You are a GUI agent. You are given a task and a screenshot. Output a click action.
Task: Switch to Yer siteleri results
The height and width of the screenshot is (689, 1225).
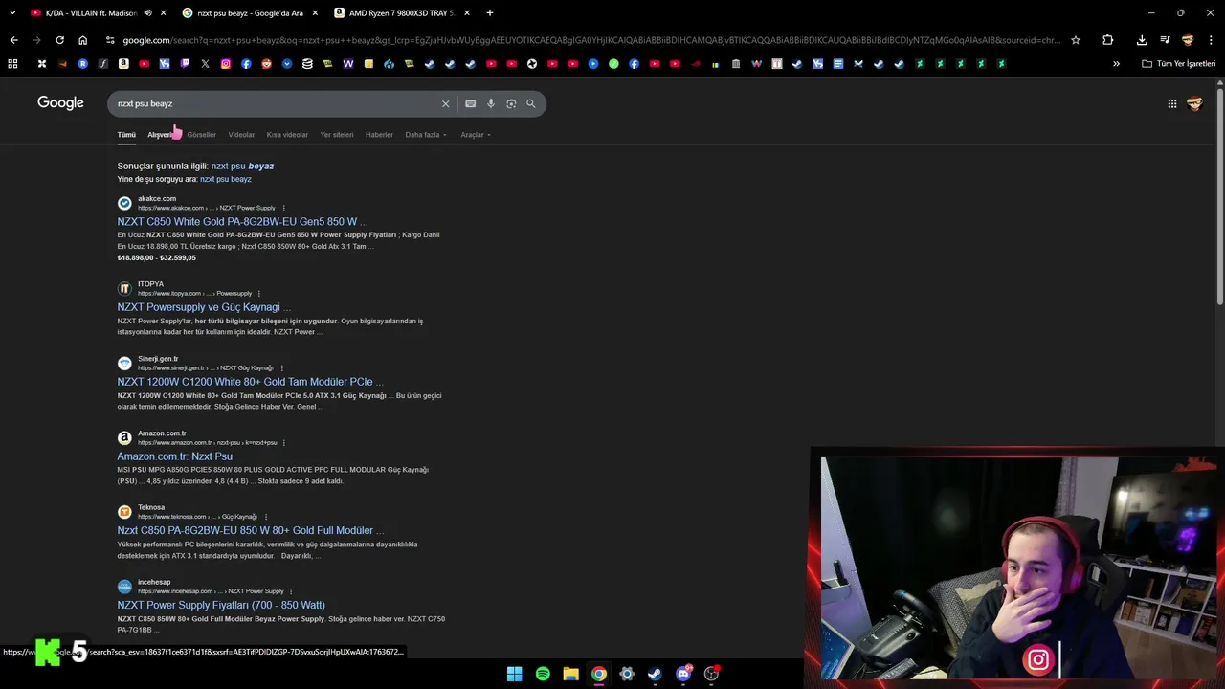pyautogui.click(x=337, y=135)
